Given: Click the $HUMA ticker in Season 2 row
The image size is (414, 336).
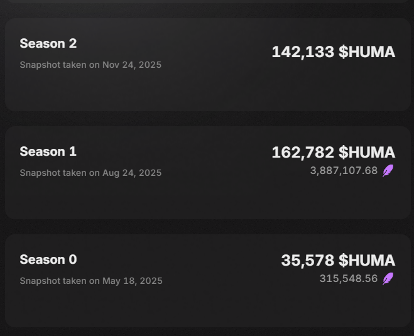Looking at the screenshot, I should [x=367, y=52].
